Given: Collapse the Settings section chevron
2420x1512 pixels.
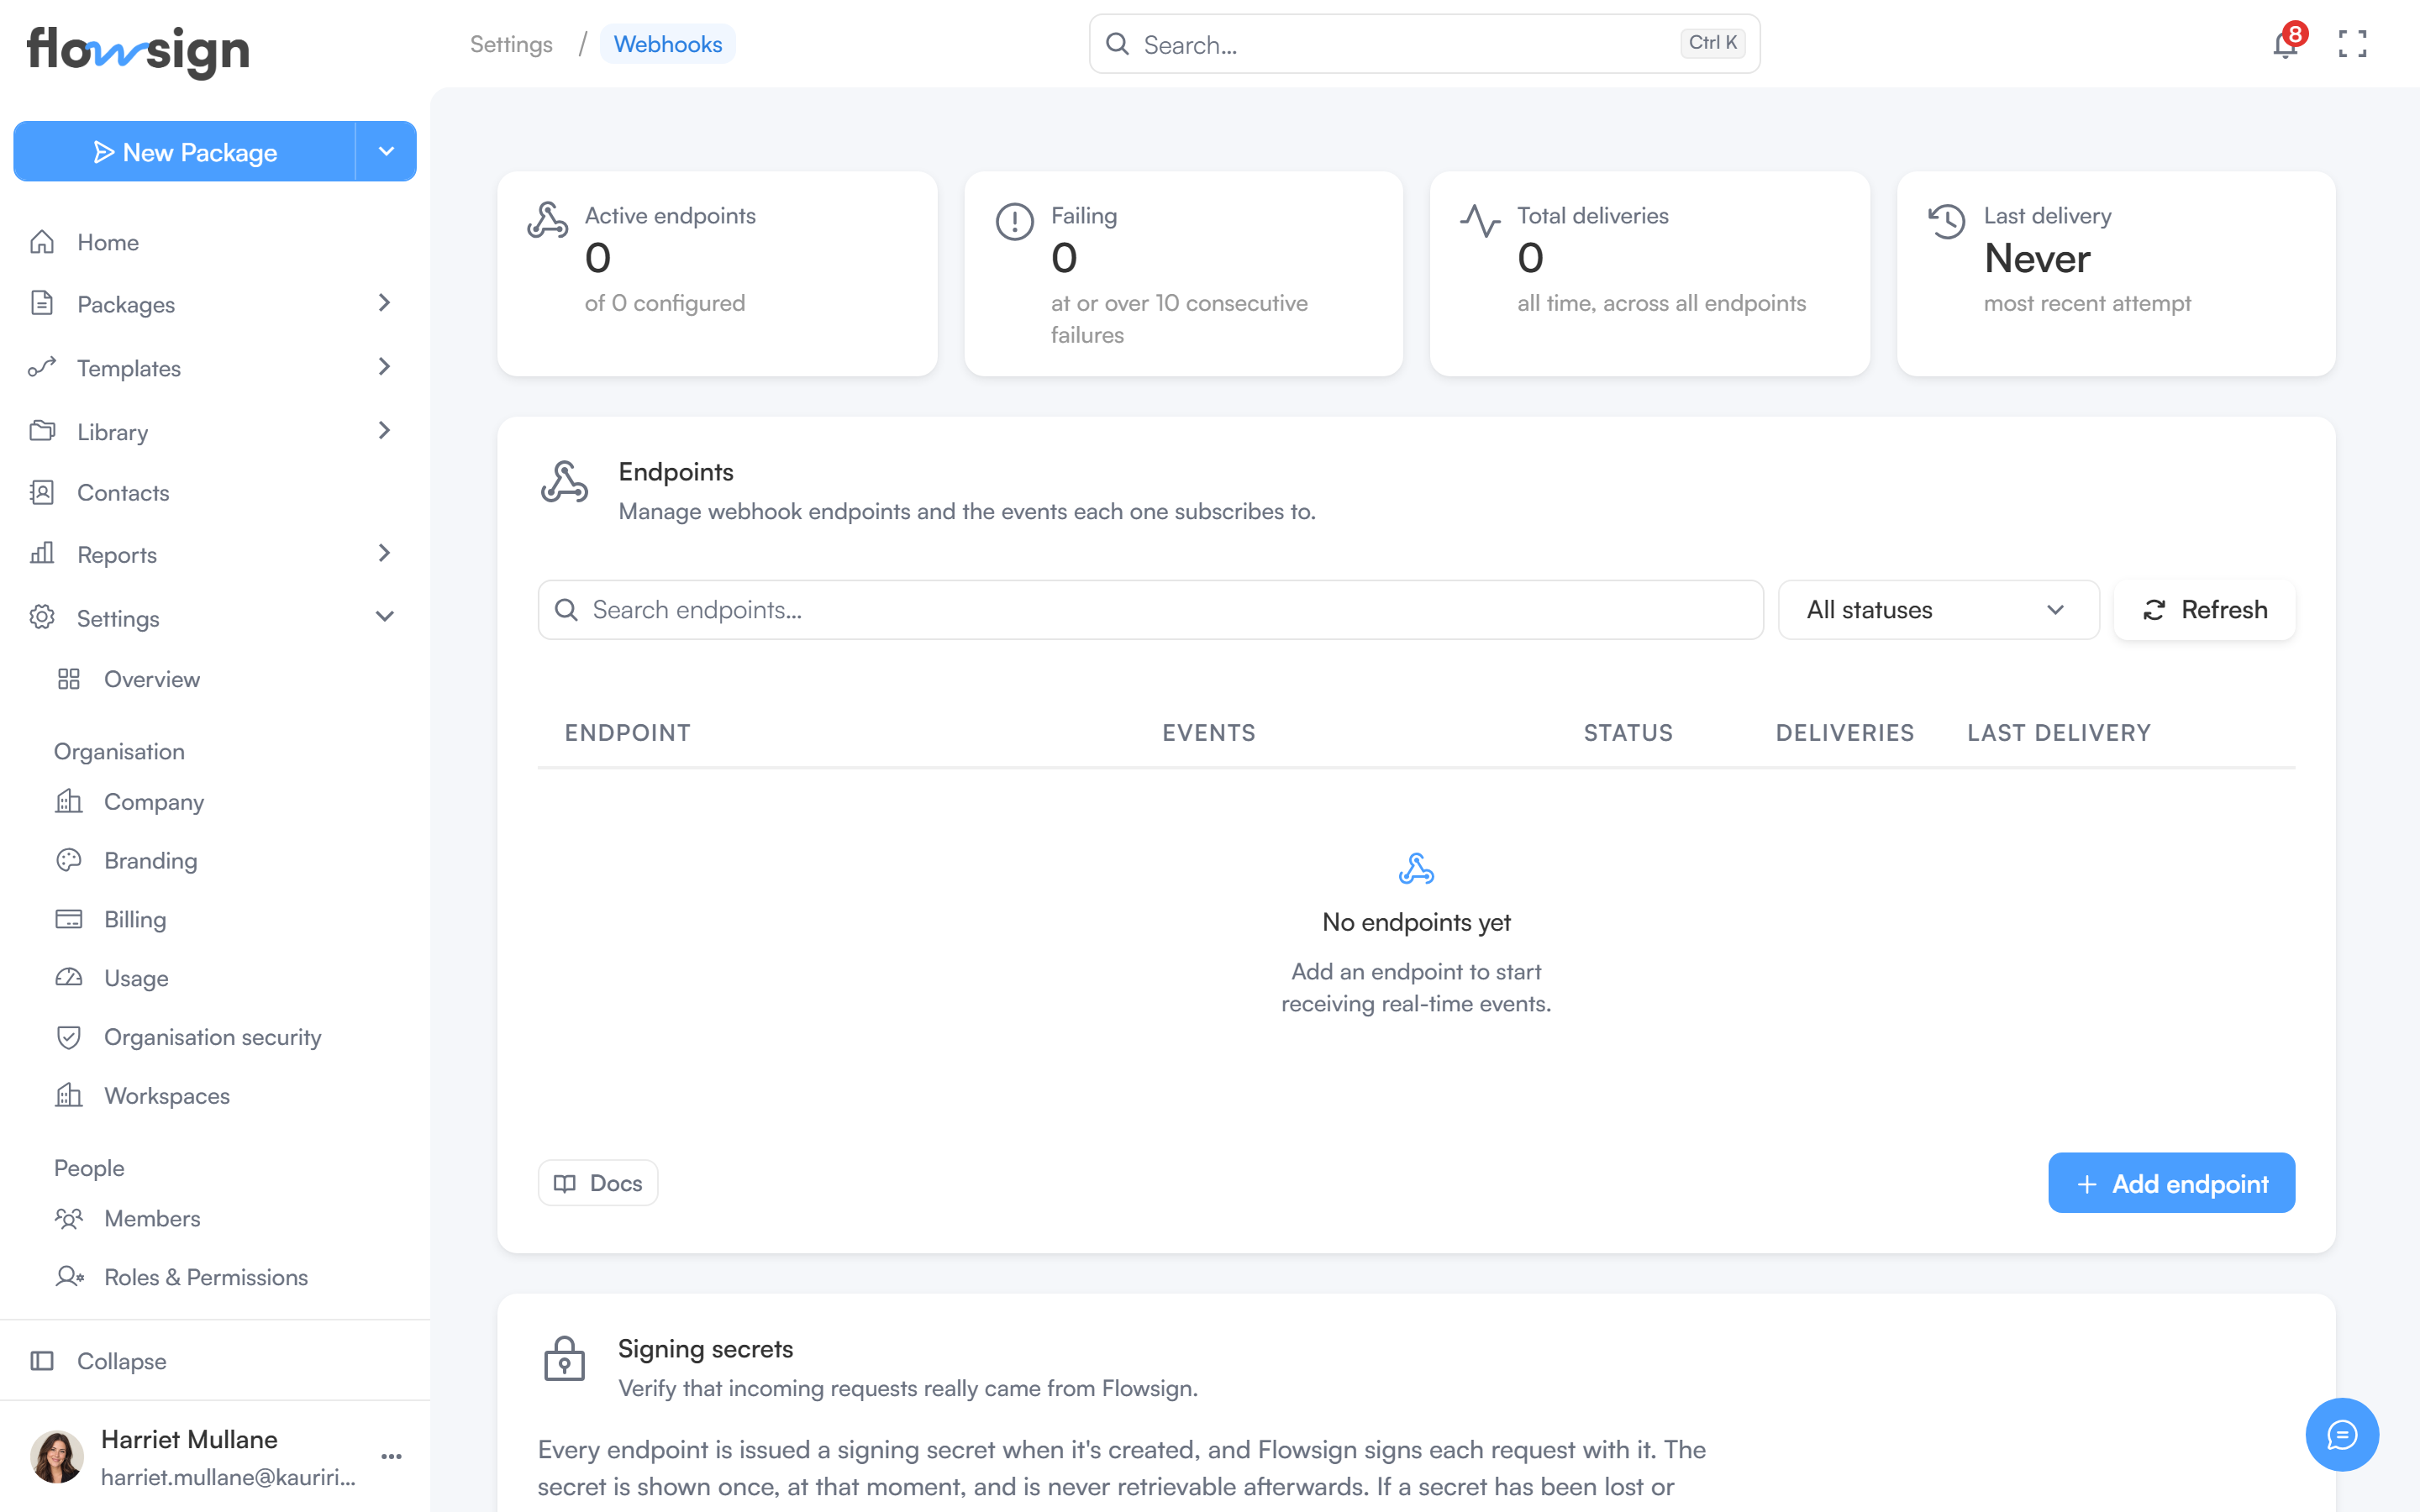Looking at the screenshot, I should pyautogui.click(x=384, y=616).
